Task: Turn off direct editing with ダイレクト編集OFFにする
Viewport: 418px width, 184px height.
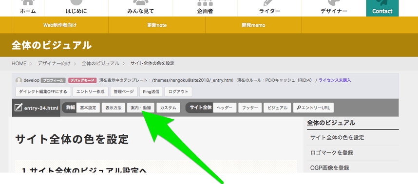Action: click(43, 92)
